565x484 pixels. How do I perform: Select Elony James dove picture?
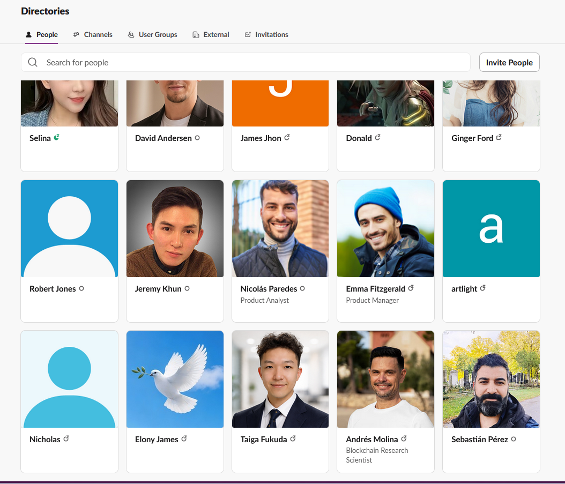pyautogui.click(x=175, y=379)
